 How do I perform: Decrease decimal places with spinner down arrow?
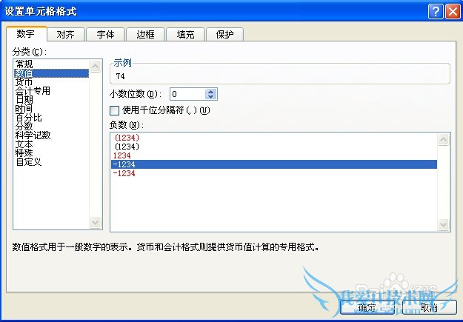tap(210, 97)
